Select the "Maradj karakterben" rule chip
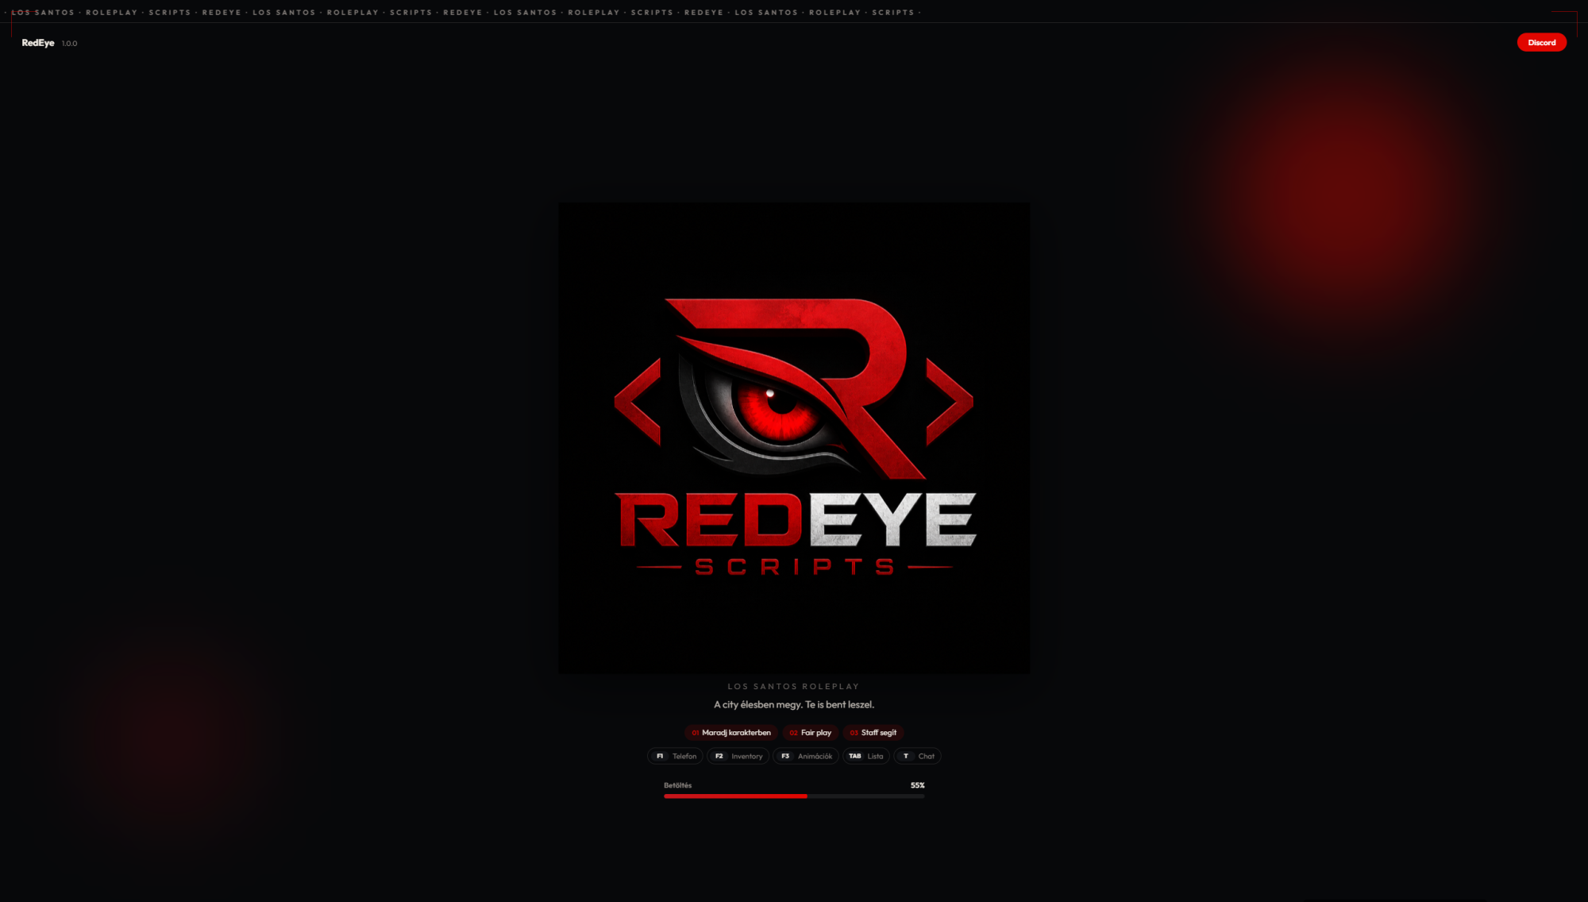The image size is (1588, 902). [x=730, y=733]
